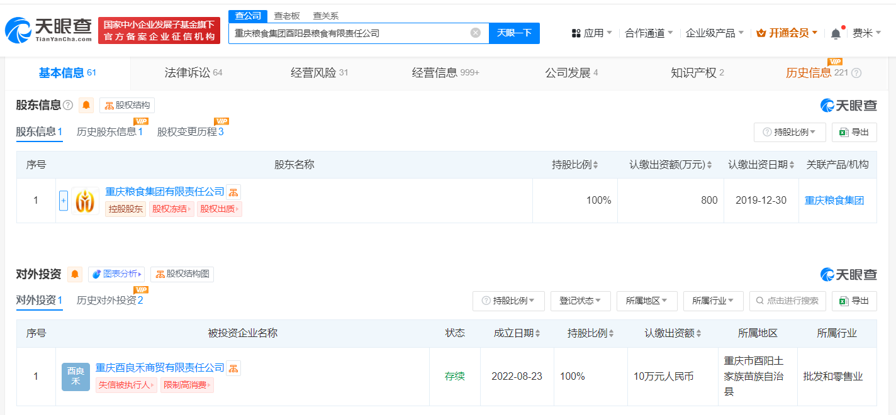Open equity structure icon beside 重庆粮食集团有限责任公司
Screen dimensions: 896x415
pos(233,192)
